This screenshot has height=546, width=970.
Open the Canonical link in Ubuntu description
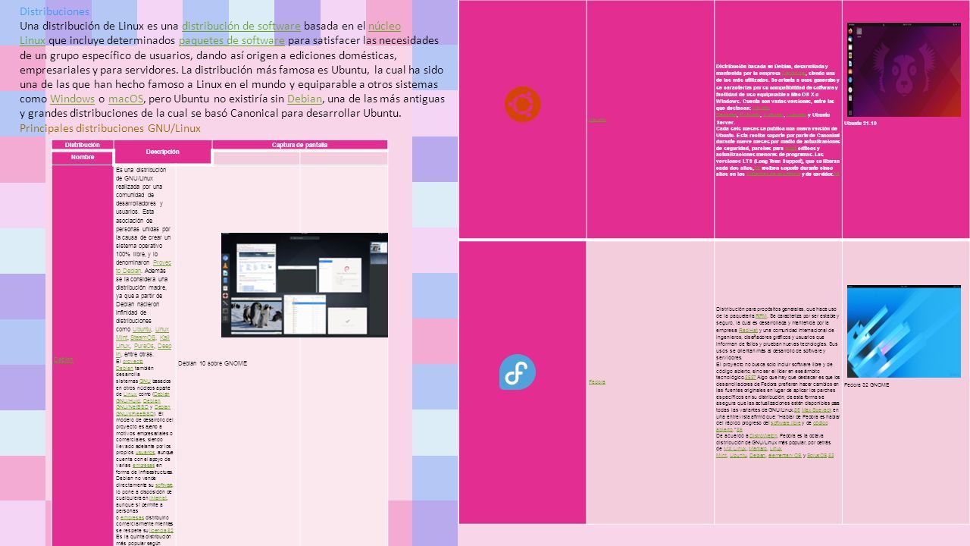(793, 74)
